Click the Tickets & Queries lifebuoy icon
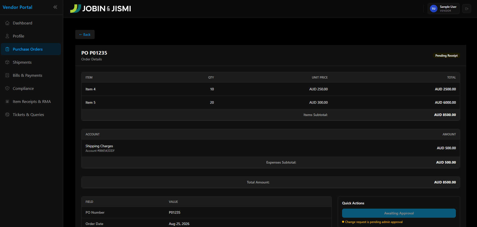This screenshot has height=227, width=477. (x=7, y=115)
